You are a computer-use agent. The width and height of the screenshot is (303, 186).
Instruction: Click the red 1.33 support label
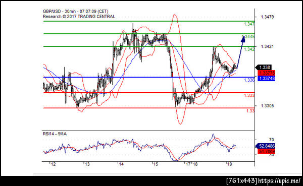250,111
